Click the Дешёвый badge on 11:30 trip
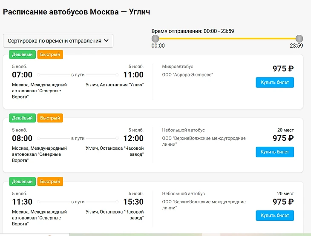The height and width of the screenshot is (236, 311). point(23,182)
